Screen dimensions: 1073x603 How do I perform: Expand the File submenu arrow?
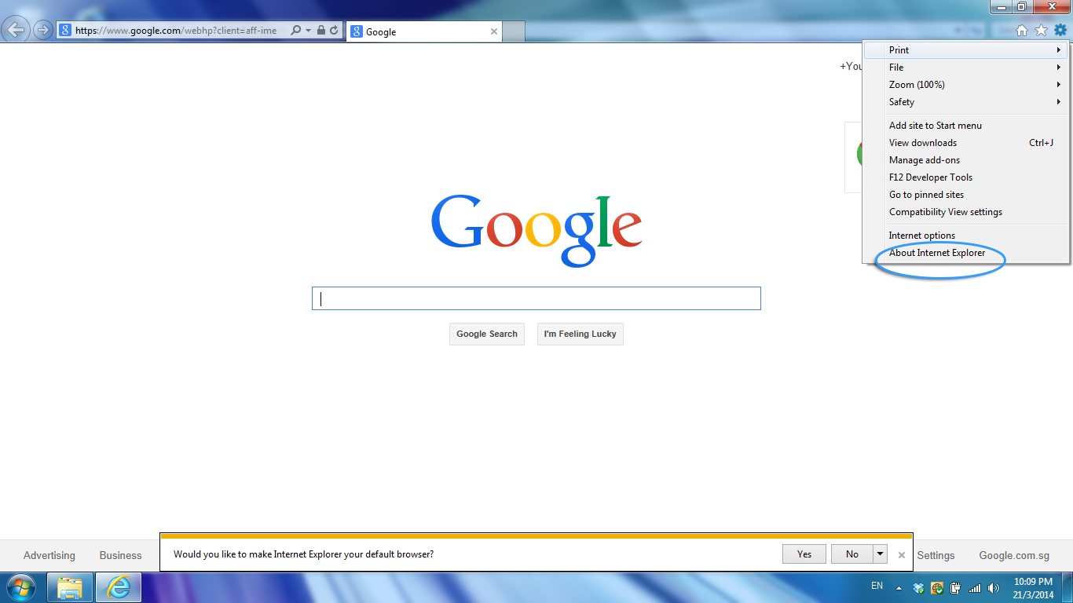(1059, 67)
